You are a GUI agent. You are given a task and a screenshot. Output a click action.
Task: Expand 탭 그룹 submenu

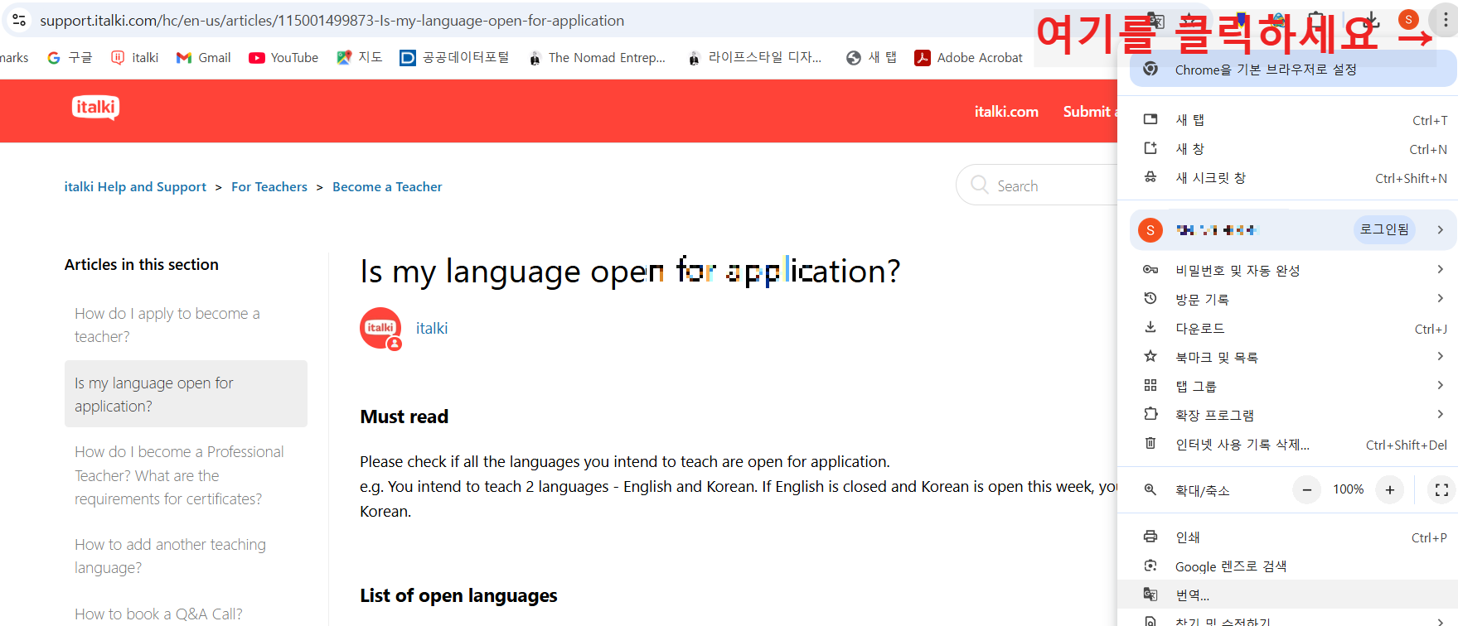[1441, 385]
